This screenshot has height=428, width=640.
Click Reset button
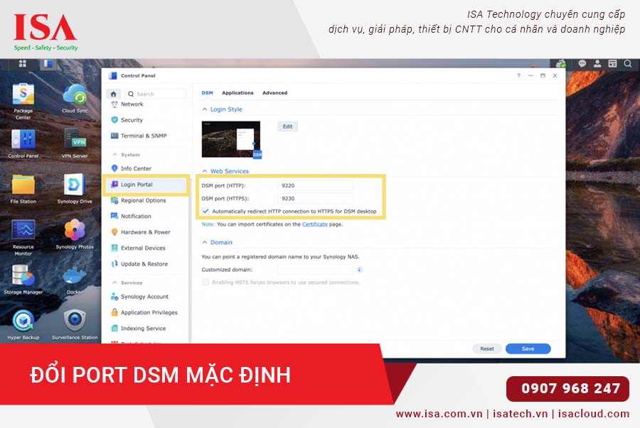tap(487, 349)
